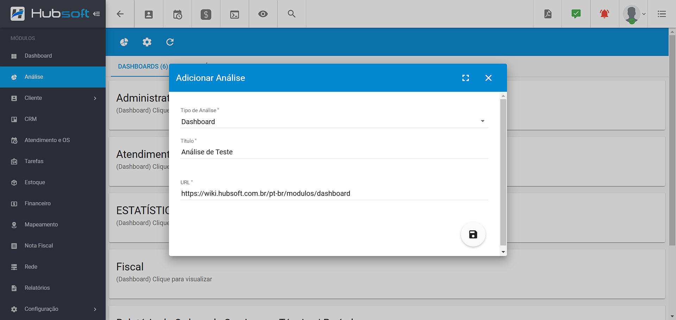676x320 pixels.
Task: Click the Título input field
Action: pyautogui.click(x=334, y=152)
